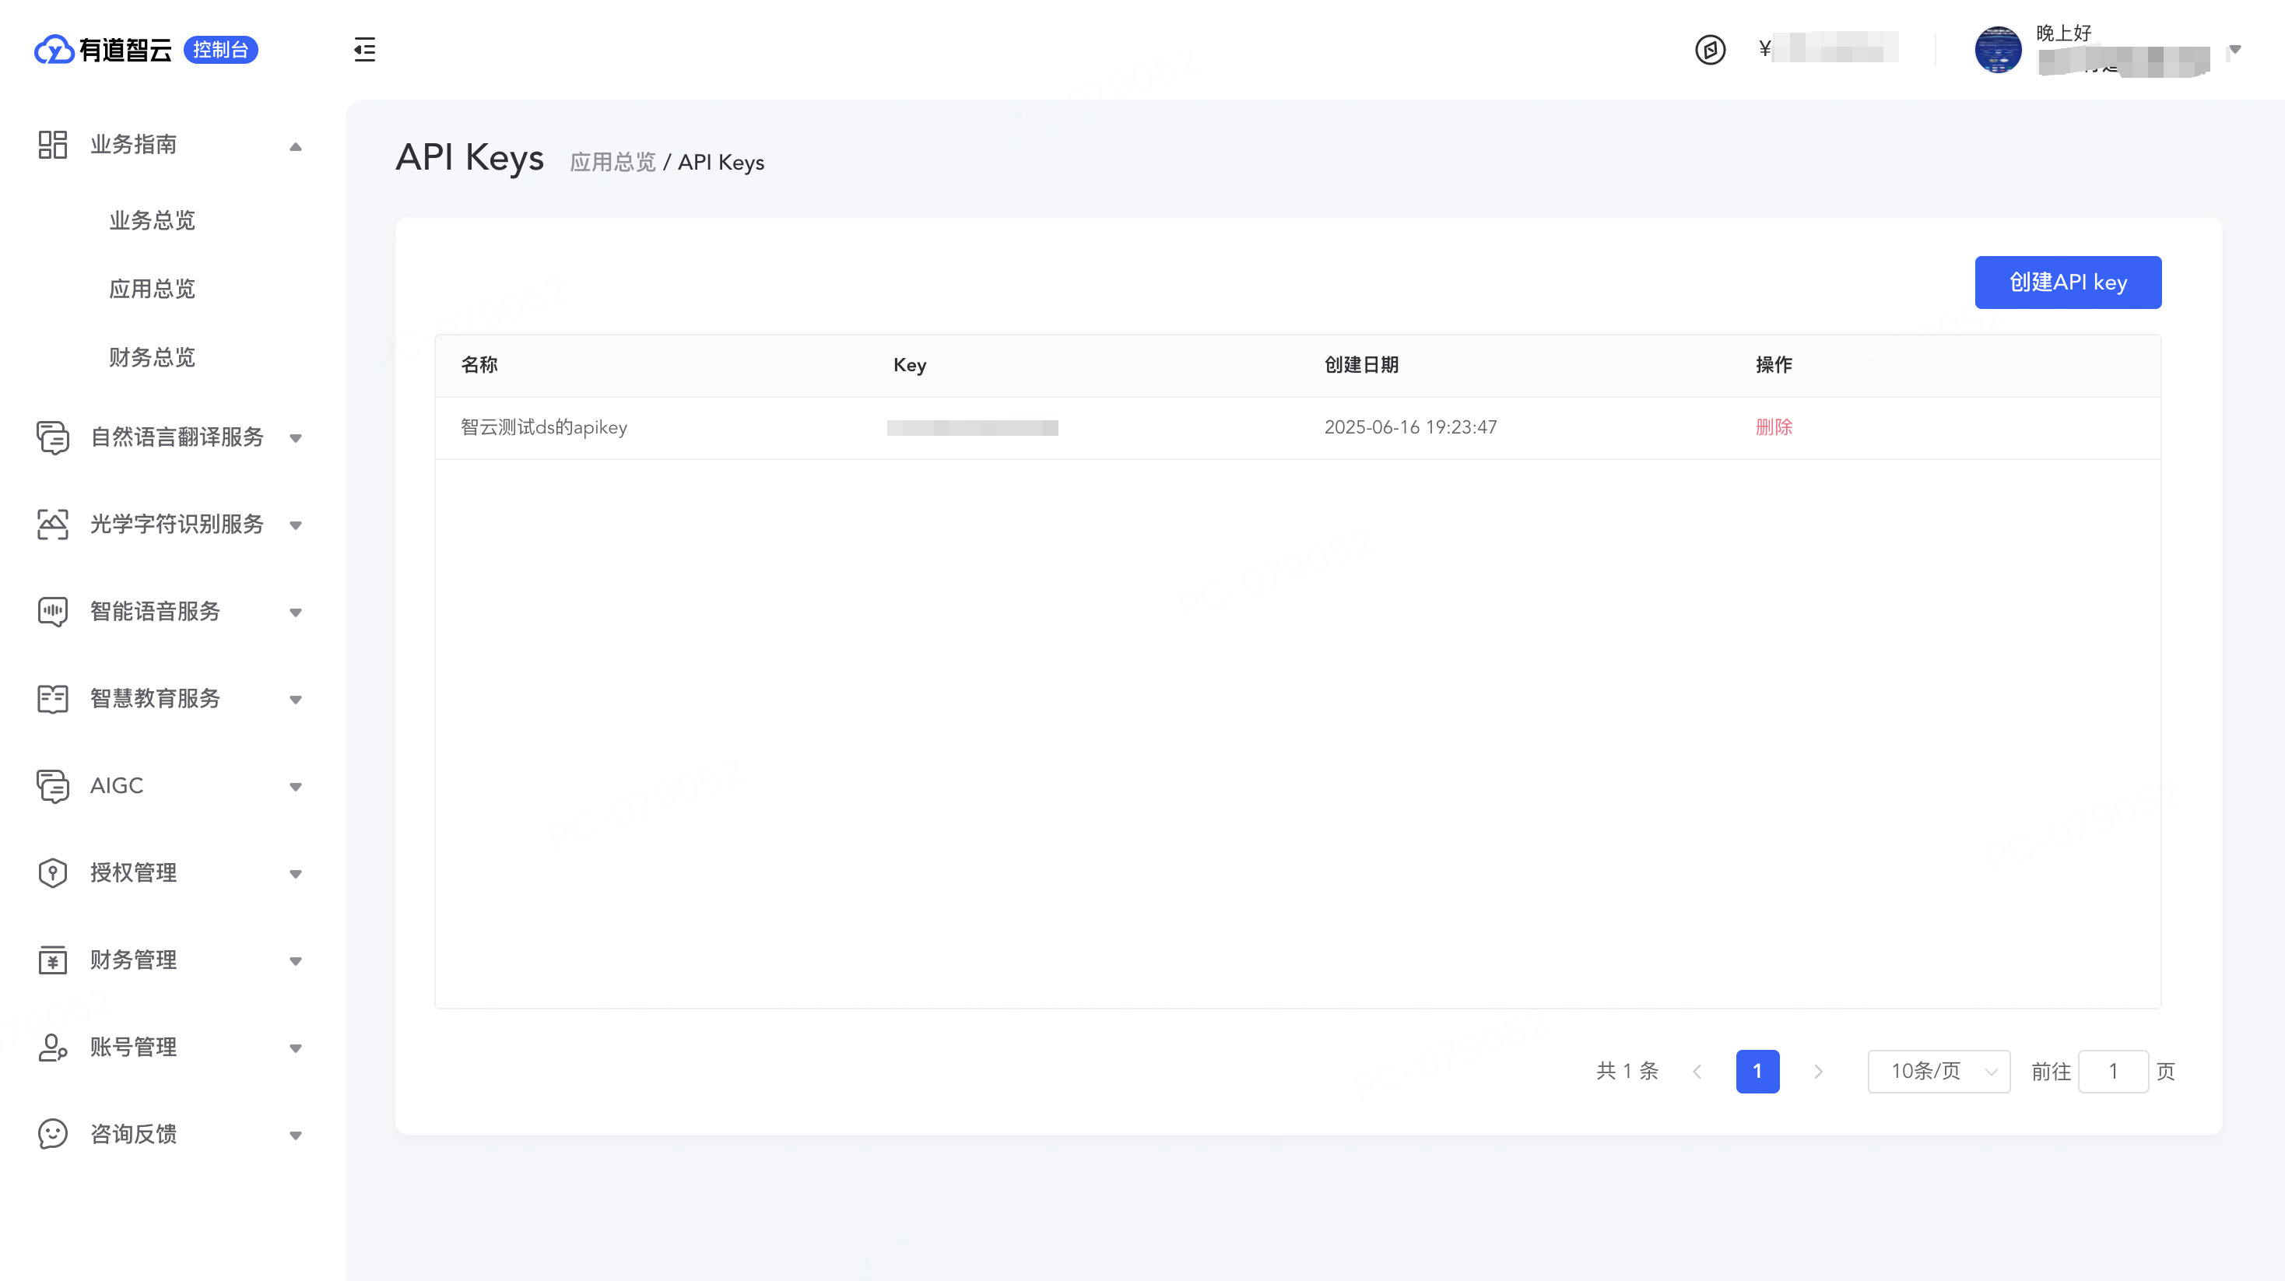The image size is (2285, 1281).
Task: Collapse the sidebar with the menu fold icon
Action: pos(364,50)
